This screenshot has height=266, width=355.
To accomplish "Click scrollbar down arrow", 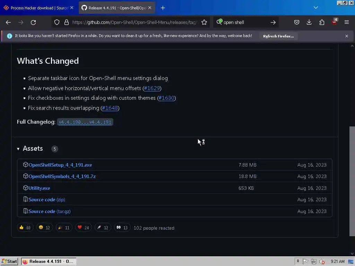I will click(352, 254).
